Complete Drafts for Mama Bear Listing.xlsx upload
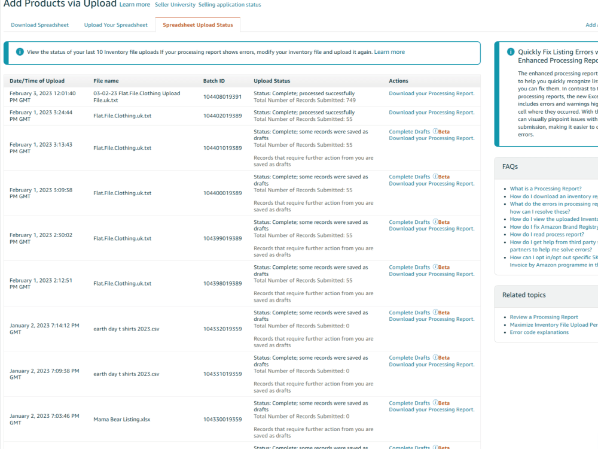598x449 pixels. [x=409, y=403]
